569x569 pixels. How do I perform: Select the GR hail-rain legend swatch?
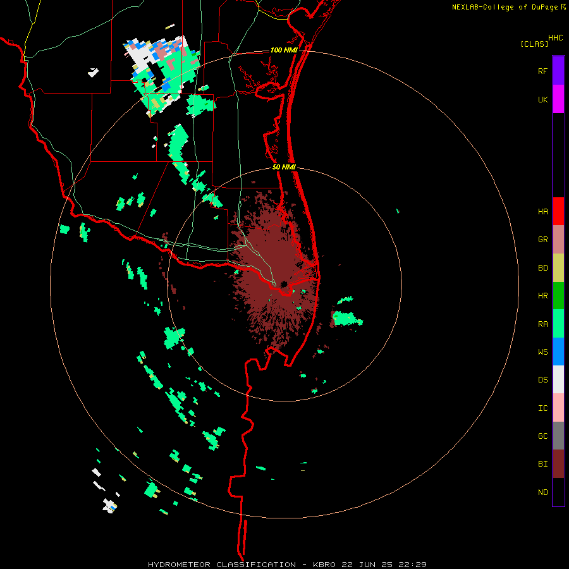coord(558,239)
